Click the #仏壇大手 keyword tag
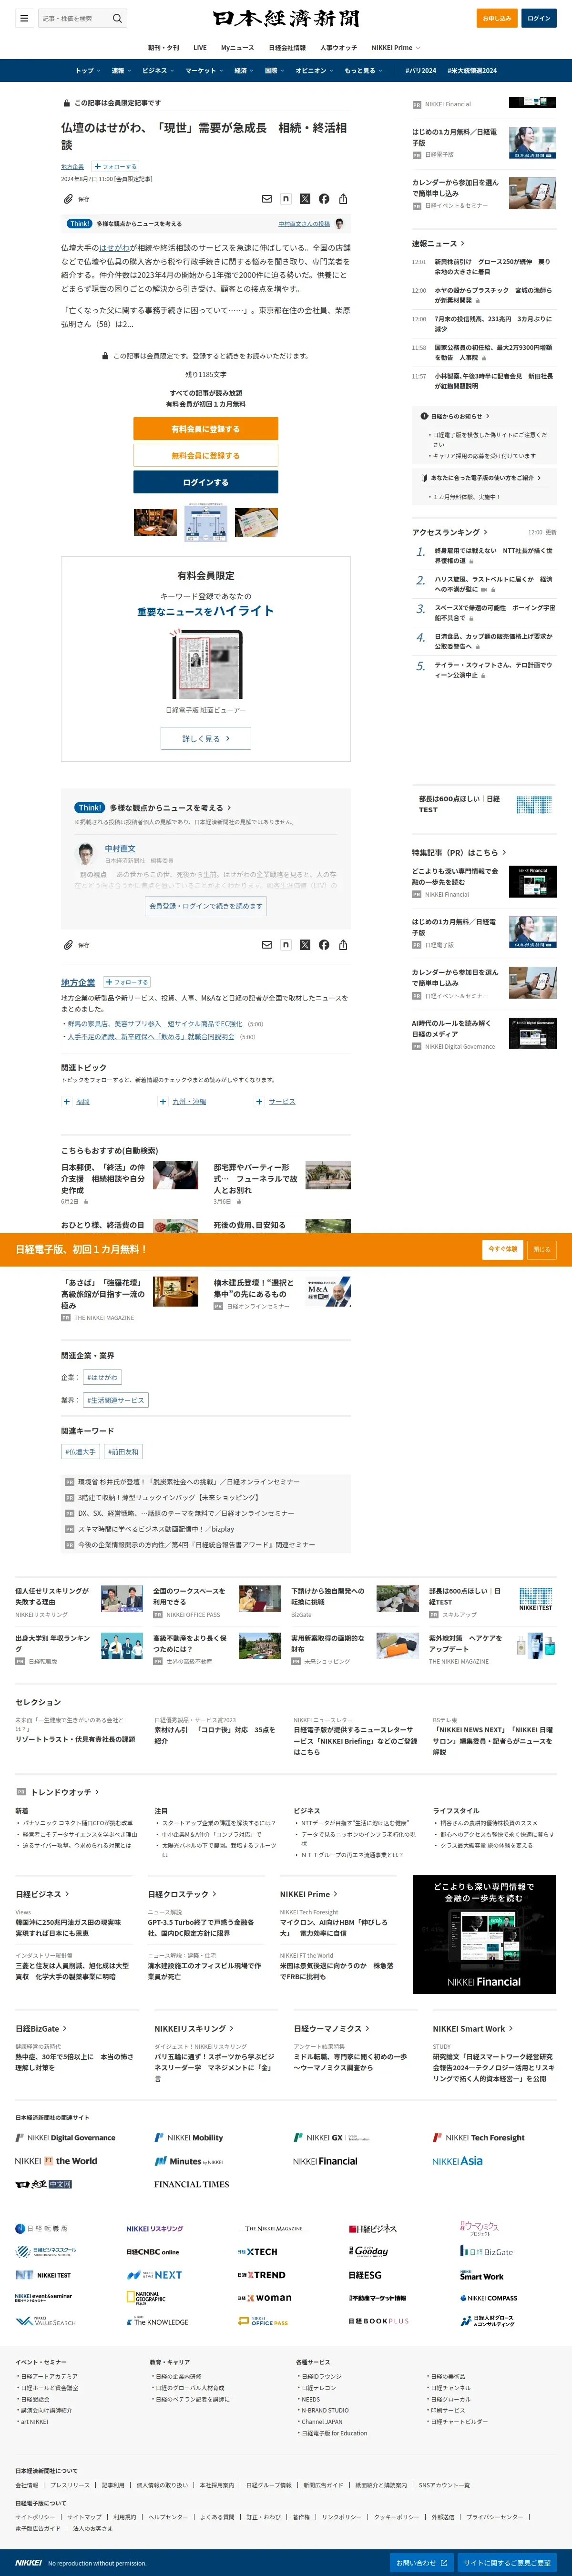The height and width of the screenshot is (2576, 572). [x=80, y=1451]
